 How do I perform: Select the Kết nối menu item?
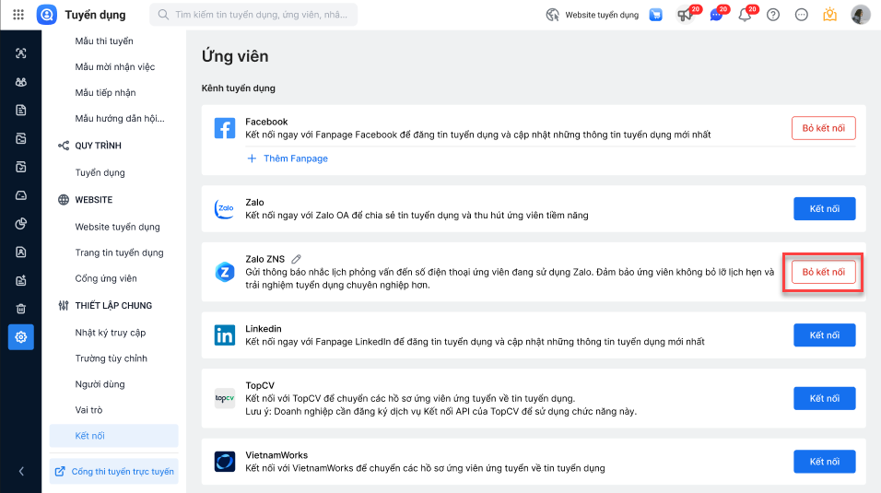(x=114, y=436)
